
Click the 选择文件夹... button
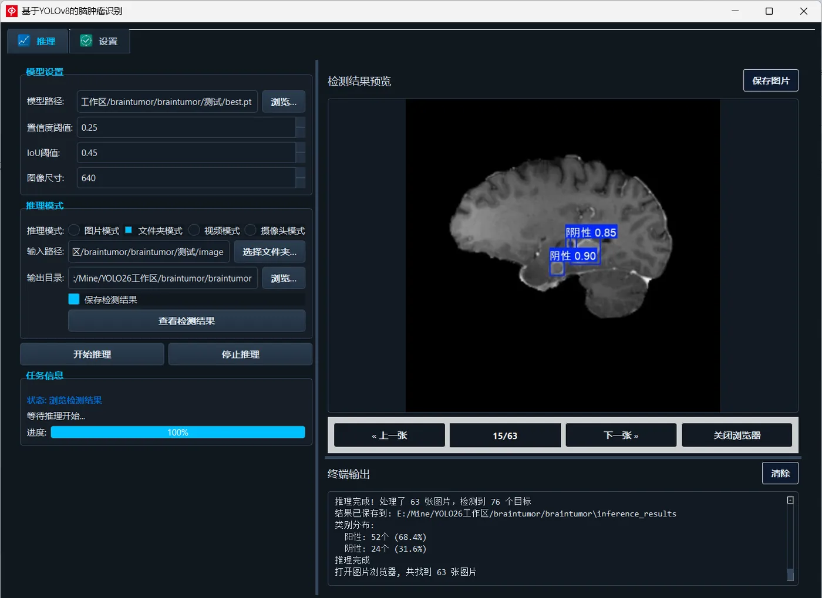pyautogui.click(x=269, y=252)
